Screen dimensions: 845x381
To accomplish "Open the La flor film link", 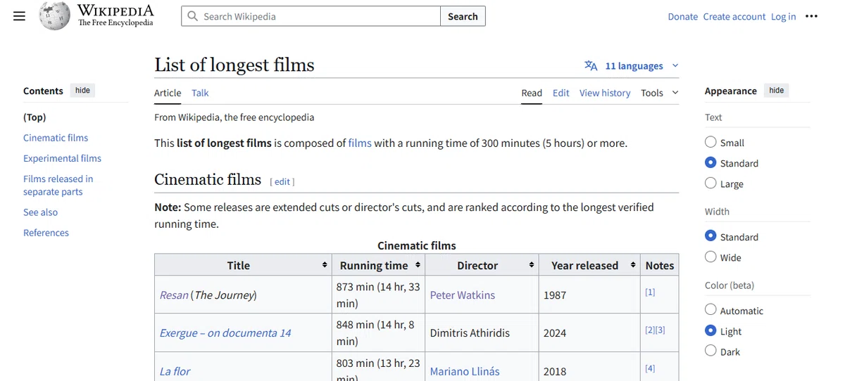I will [x=175, y=371].
